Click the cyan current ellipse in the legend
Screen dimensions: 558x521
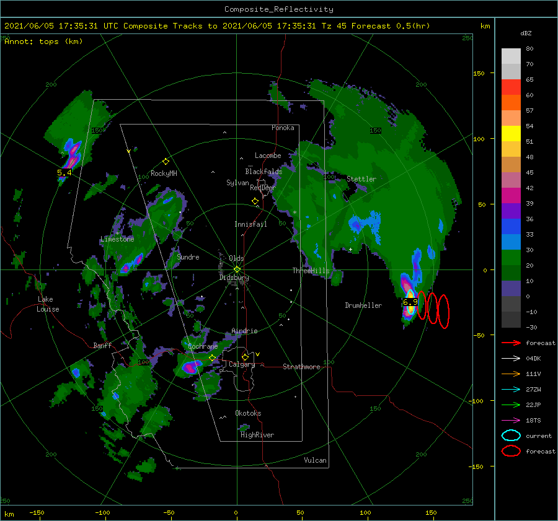[511, 436]
